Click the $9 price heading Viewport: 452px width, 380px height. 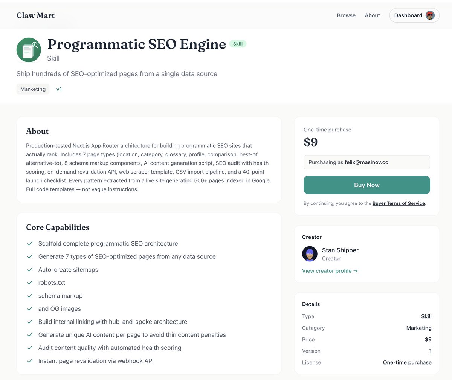(x=311, y=142)
